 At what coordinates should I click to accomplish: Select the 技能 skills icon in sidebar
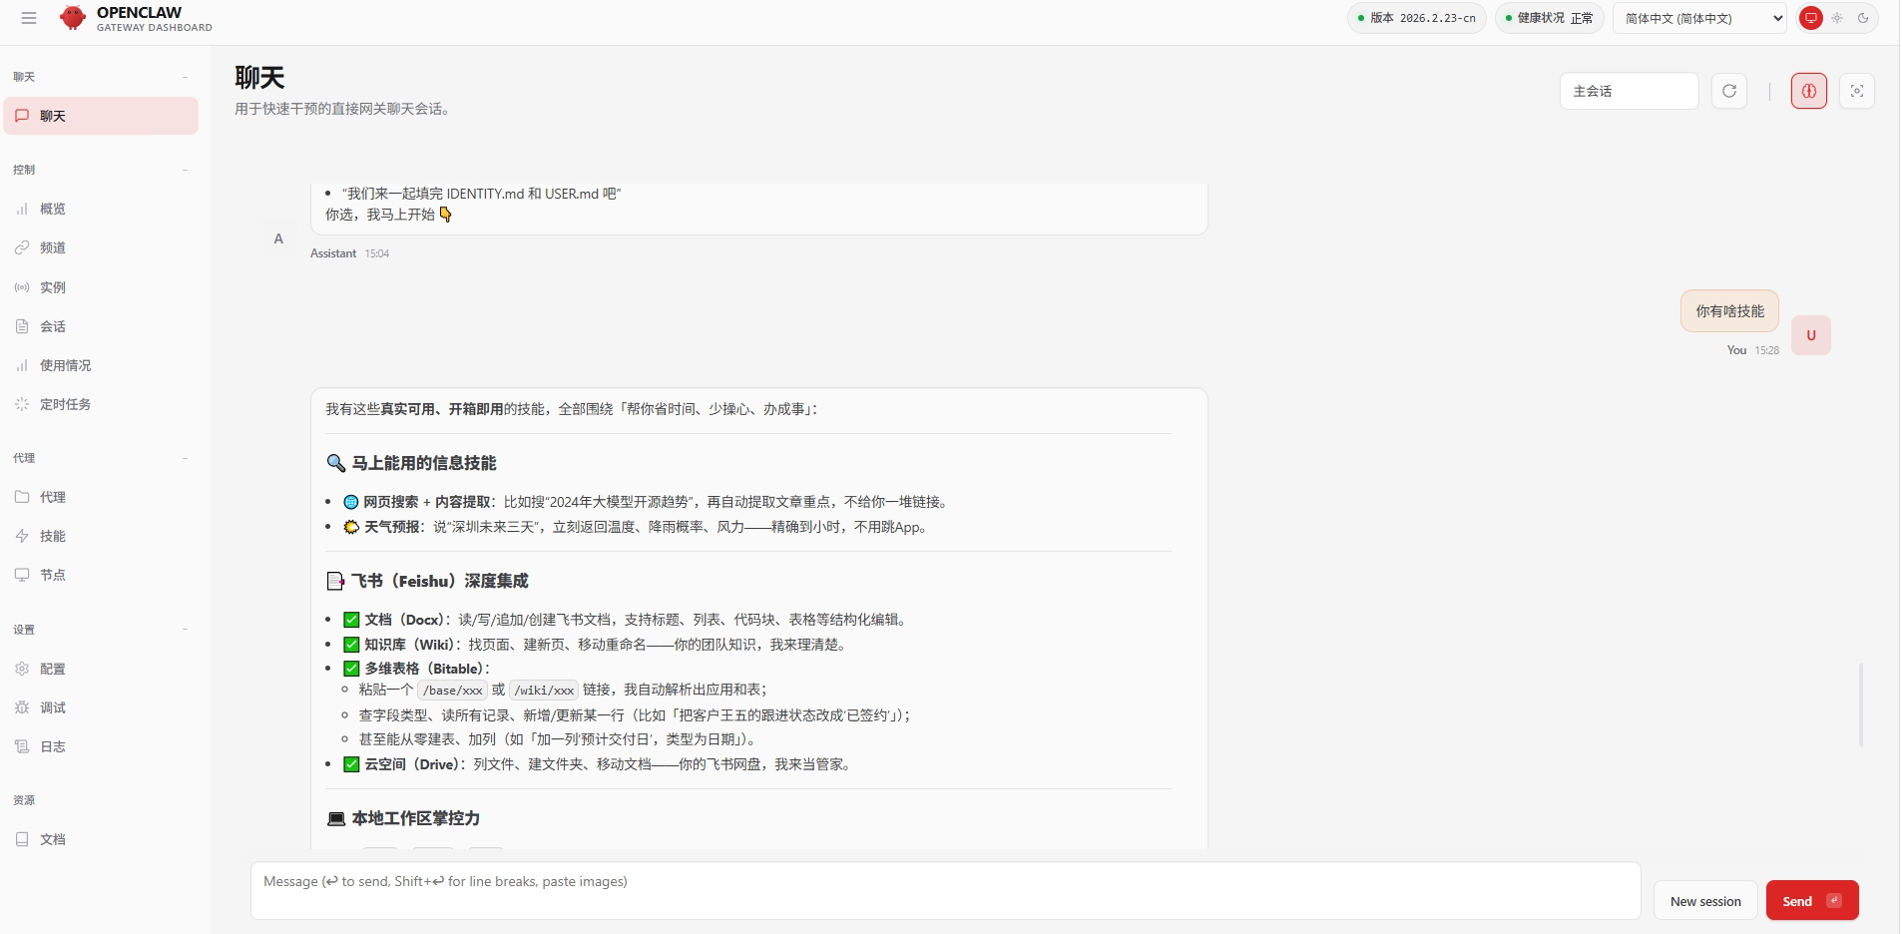click(x=23, y=536)
